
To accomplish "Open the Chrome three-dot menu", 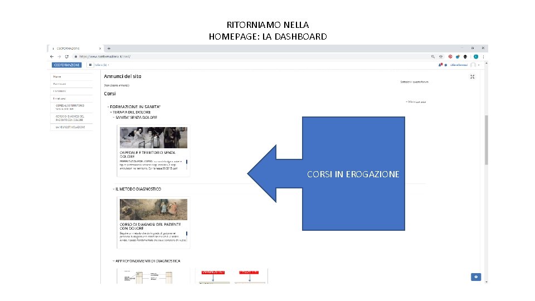I will 483,57.
